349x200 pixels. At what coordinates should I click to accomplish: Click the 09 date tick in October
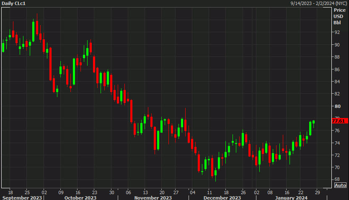click(61, 192)
